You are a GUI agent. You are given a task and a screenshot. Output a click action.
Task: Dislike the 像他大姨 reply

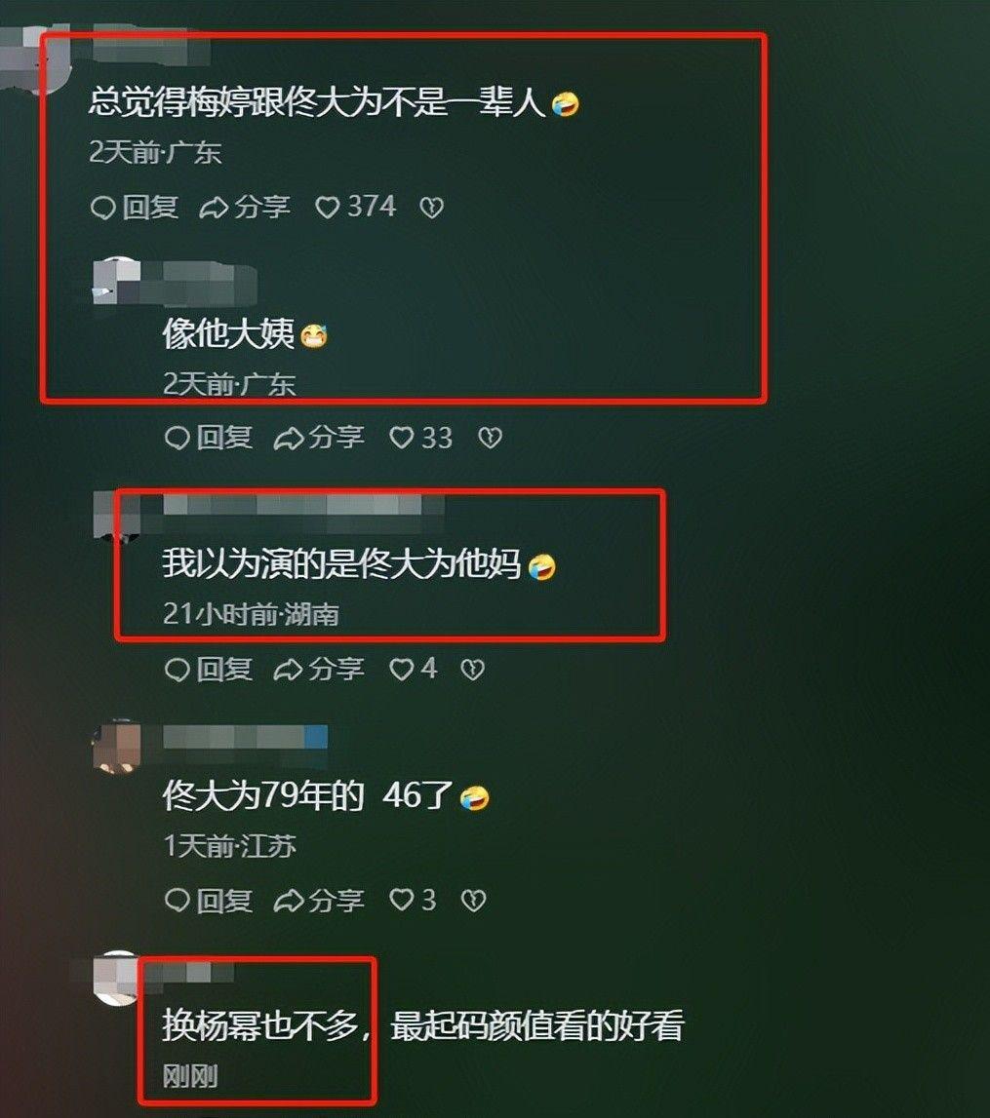coord(490,437)
